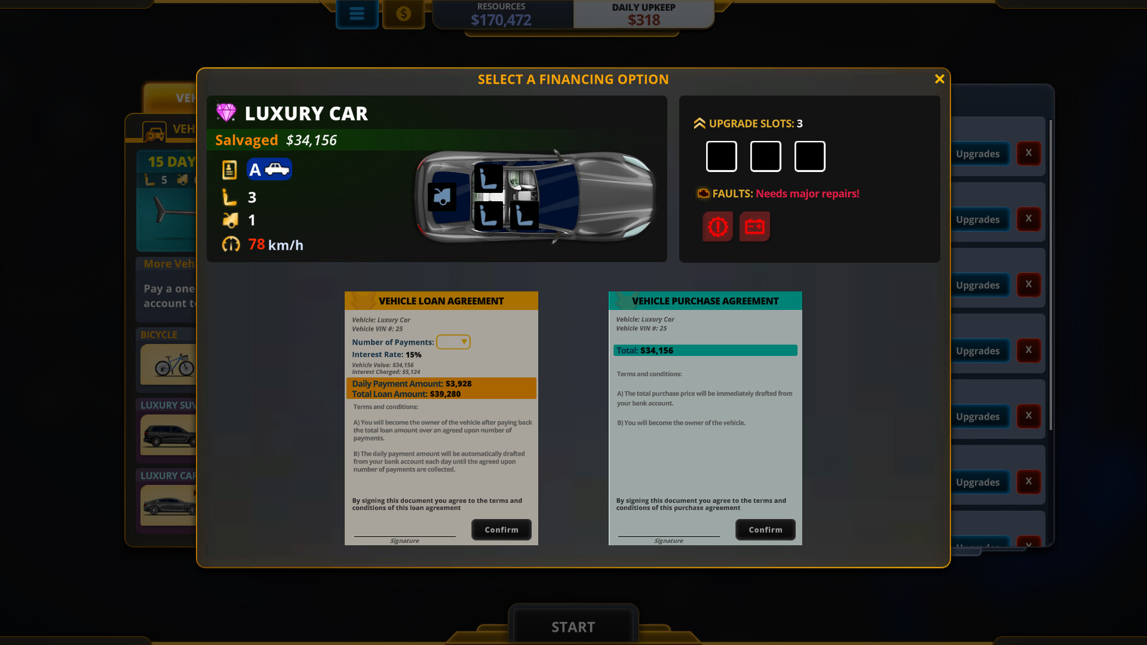Viewport: 1147px width, 645px height.
Task: Click the first empty upgrade slot
Action: [x=722, y=156]
